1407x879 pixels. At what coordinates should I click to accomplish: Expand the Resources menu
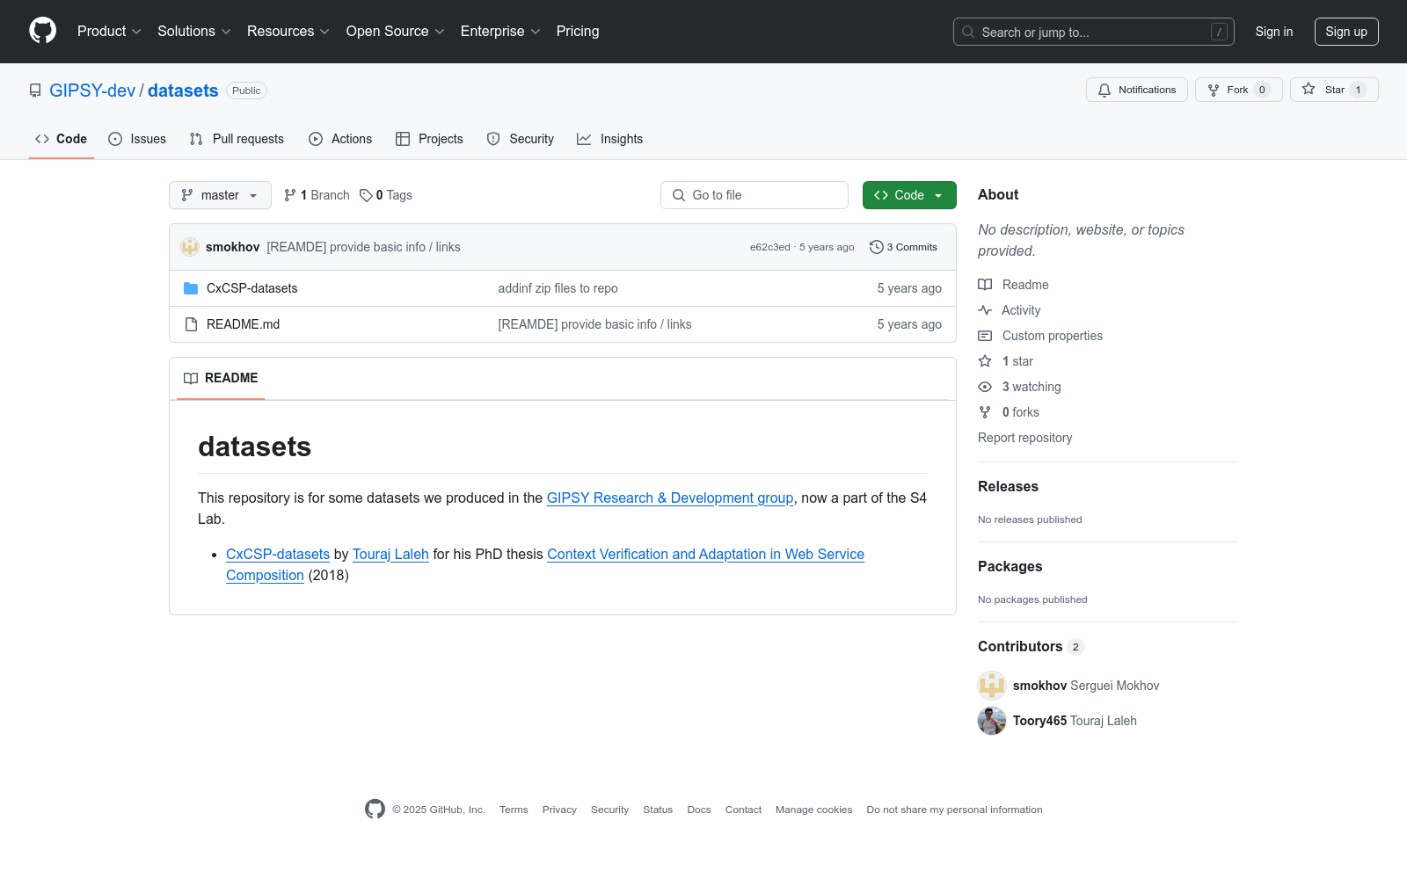pos(288,31)
